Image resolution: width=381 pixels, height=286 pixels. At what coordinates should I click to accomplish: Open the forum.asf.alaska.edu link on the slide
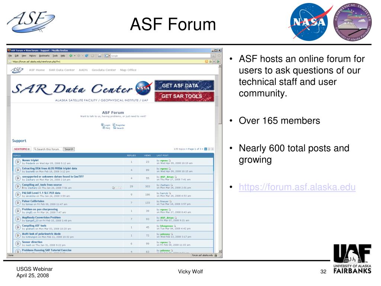point(297,187)
